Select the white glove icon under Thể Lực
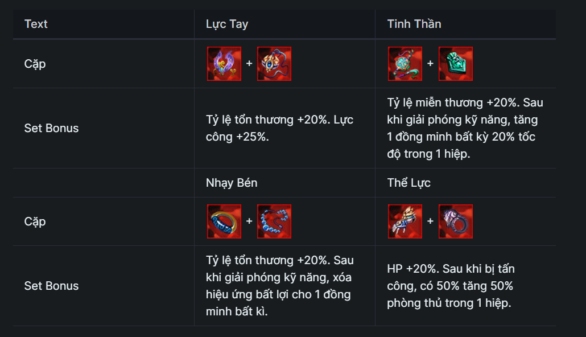The height and width of the screenshot is (337, 586). (x=405, y=221)
